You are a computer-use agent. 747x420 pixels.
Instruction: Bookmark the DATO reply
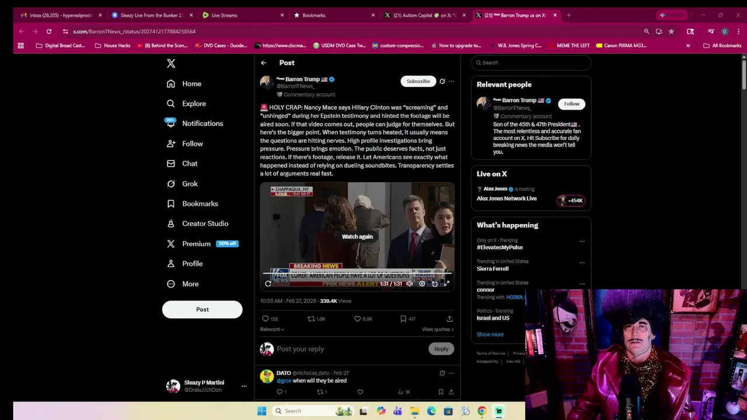[x=441, y=392]
